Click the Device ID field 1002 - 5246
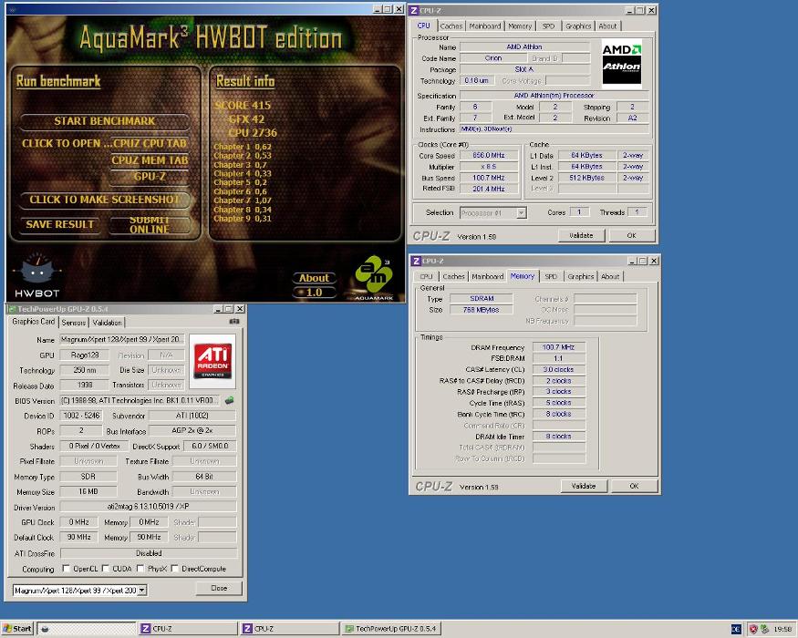Viewport: 798px width, 638px height. [x=81, y=416]
